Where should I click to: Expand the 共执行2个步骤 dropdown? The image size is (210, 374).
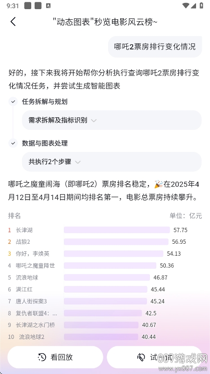[x=112, y=162]
